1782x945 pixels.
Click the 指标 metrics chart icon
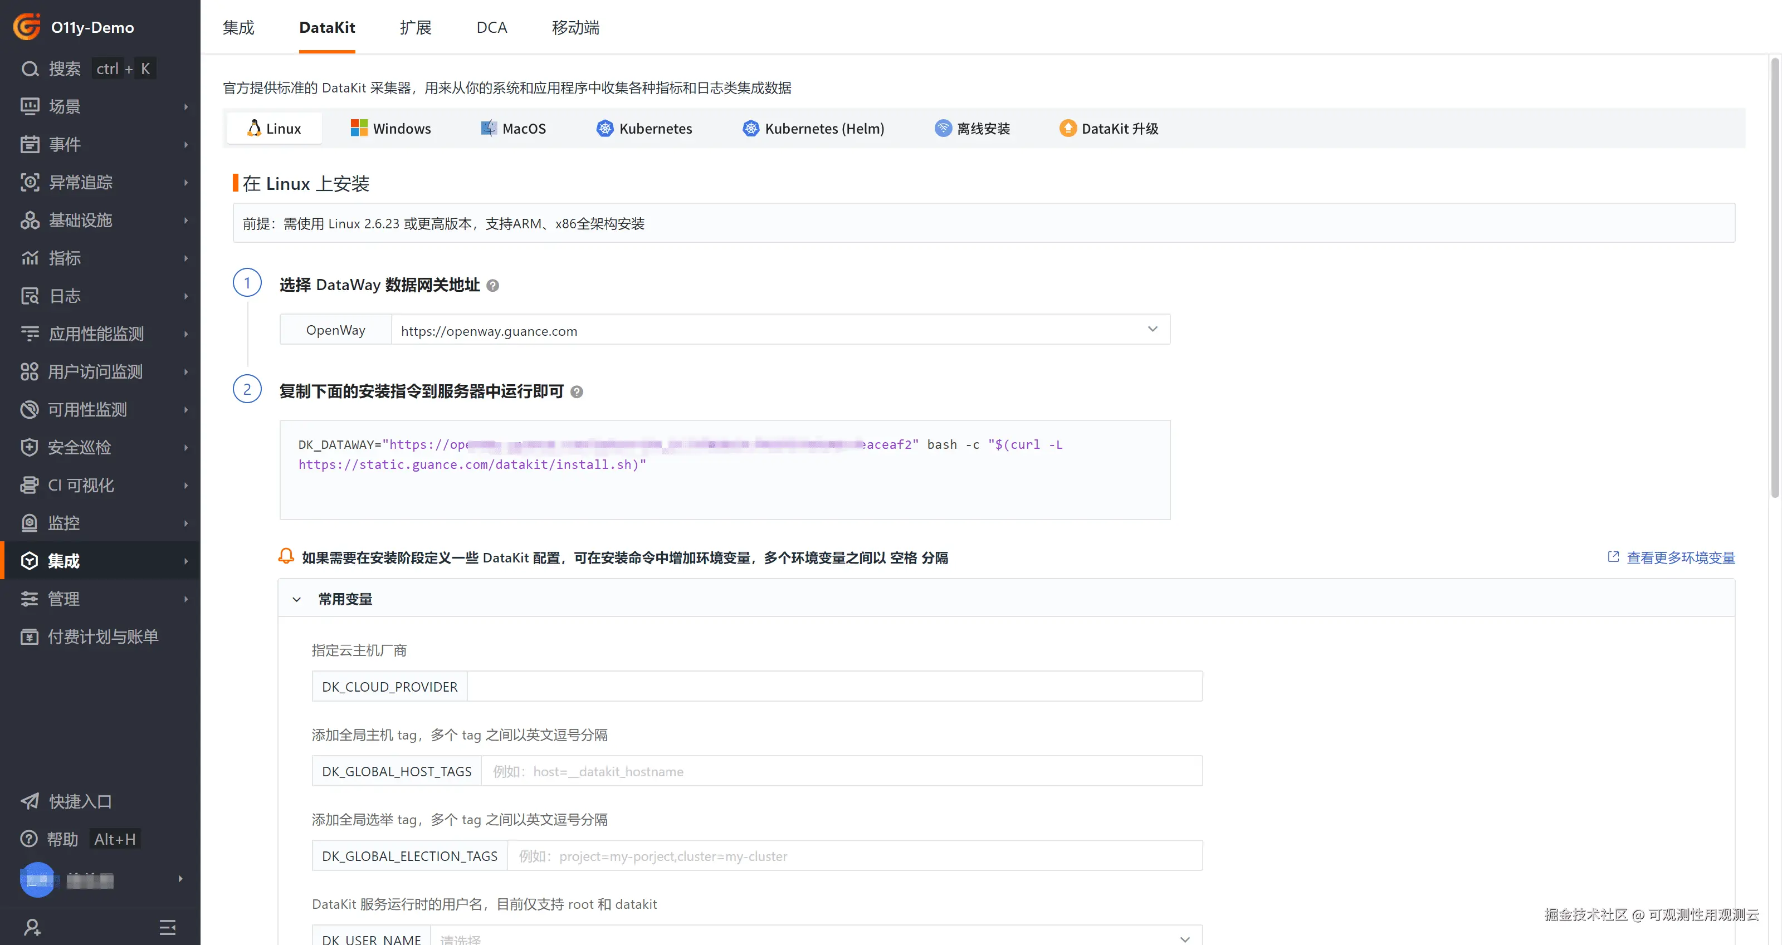[30, 258]
